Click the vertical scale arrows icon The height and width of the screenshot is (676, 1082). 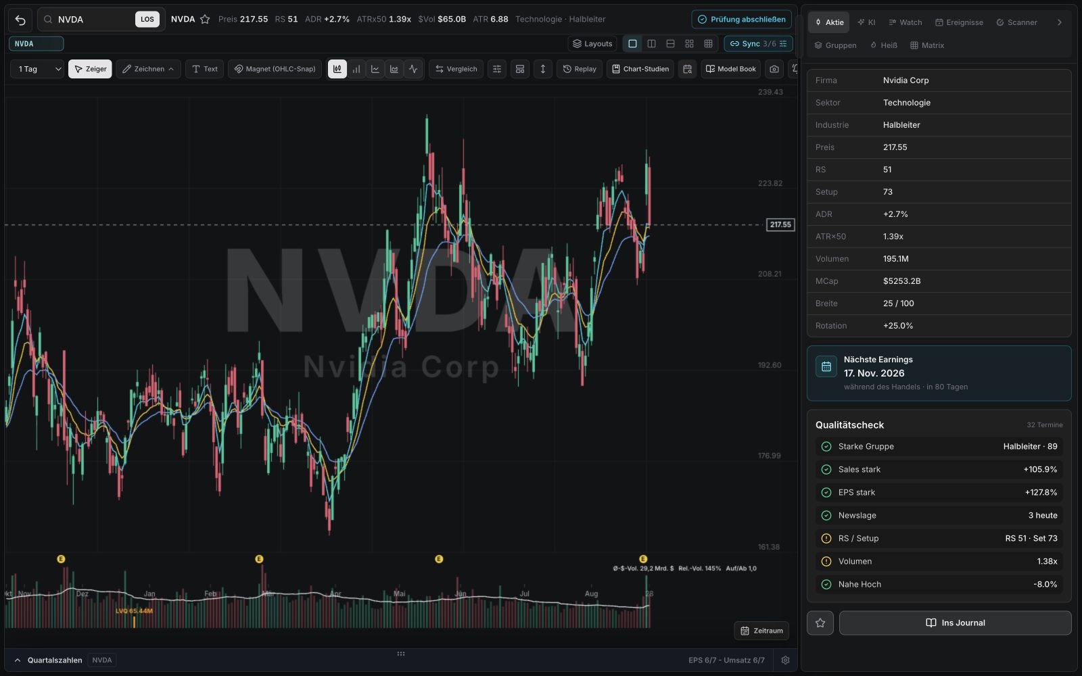(542, 69)
